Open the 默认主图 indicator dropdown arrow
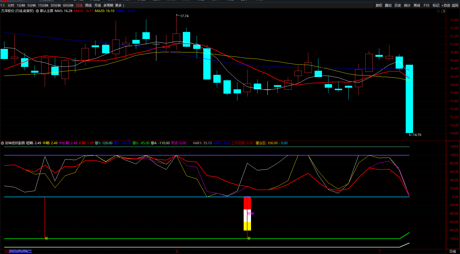Image resolution: width=460 pixels, height=254 pixels. pyautogui.click(x=37, y=11)
